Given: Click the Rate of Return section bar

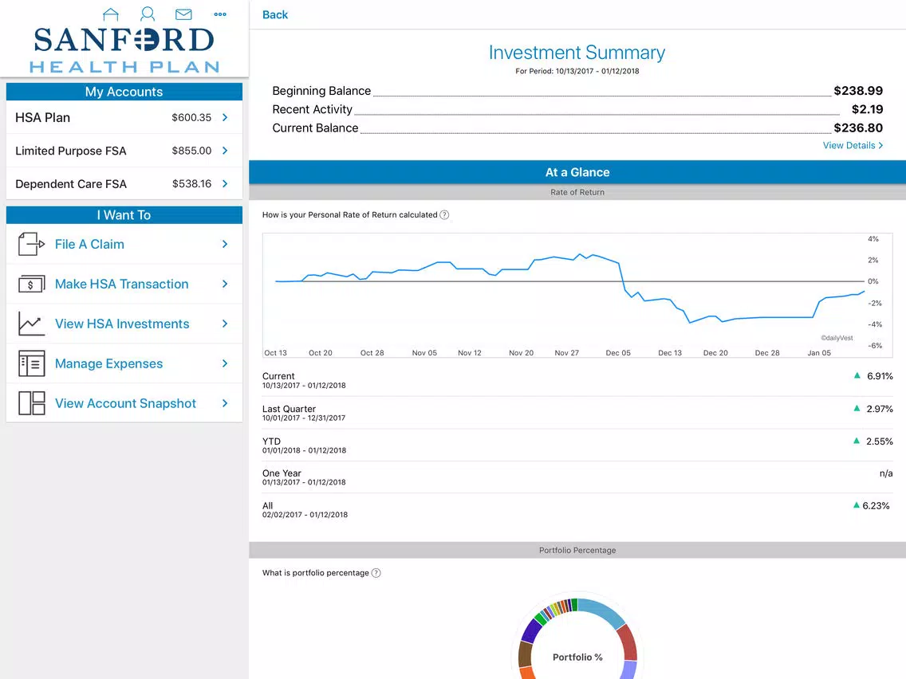Looking at the screenshot, I should [577, 192].
